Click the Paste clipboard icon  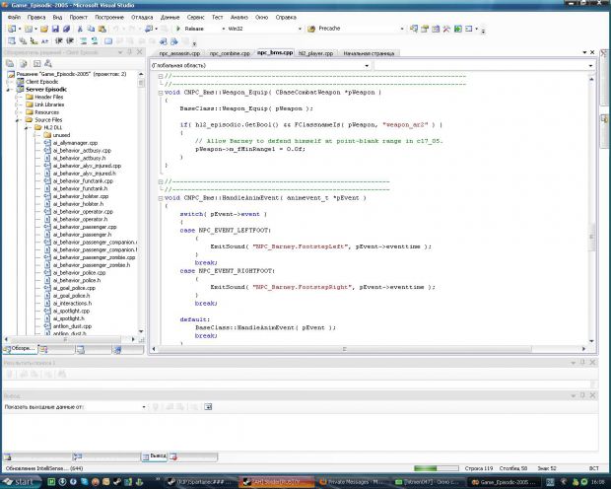click(x=102, y=29)
